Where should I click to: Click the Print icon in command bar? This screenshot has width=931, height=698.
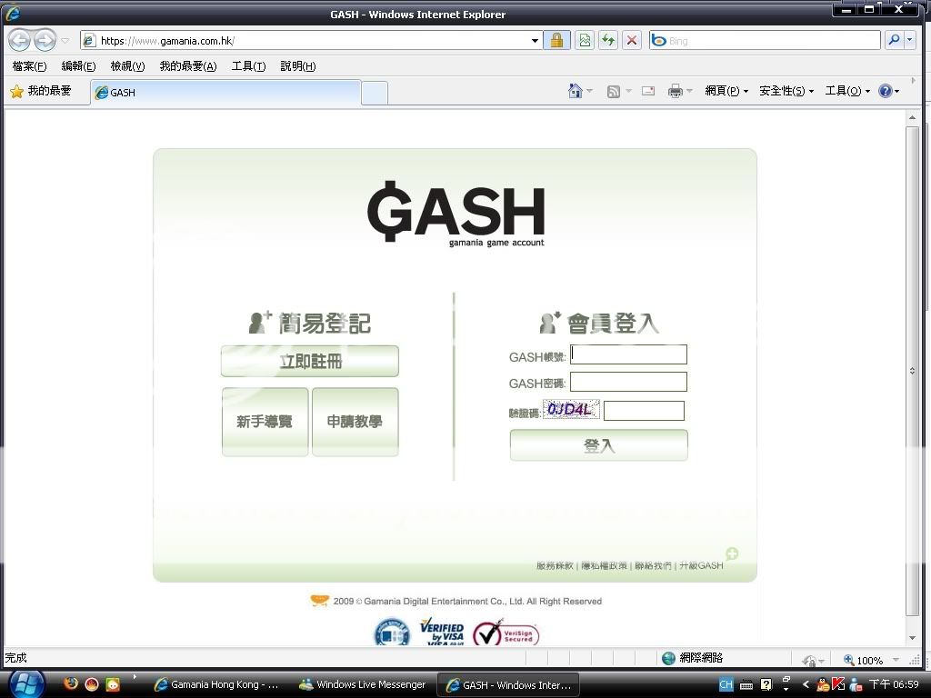point(675,91)
